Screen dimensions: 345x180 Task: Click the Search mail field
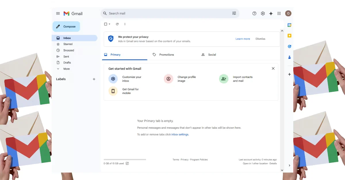[170, 13]
